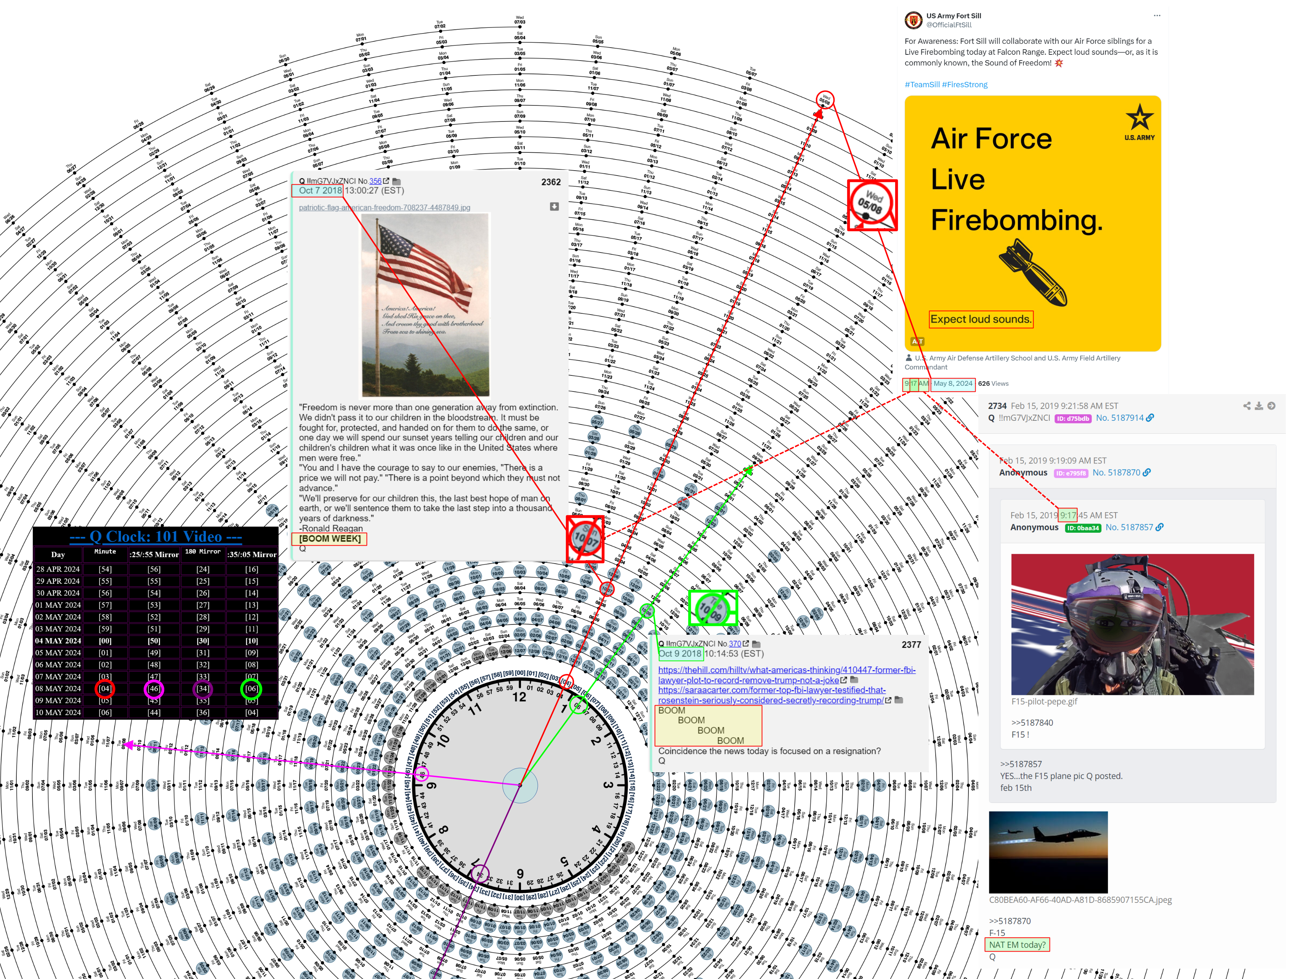This screenshot has width=1295, height=979.
Task: Click the ID: 0baa34 badge
Action: tap(1083, 528)
